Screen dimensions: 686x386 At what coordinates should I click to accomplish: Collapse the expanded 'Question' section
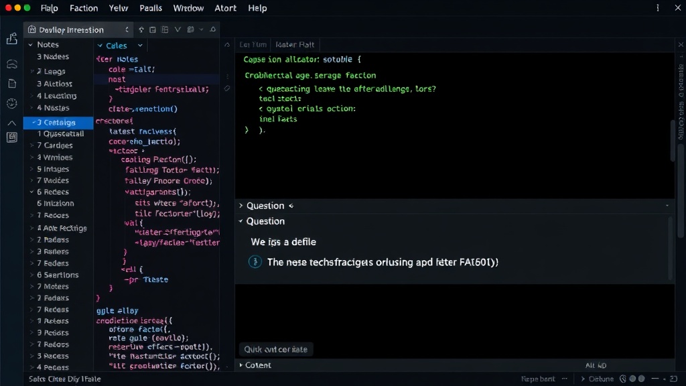click(x=241, y=221)
